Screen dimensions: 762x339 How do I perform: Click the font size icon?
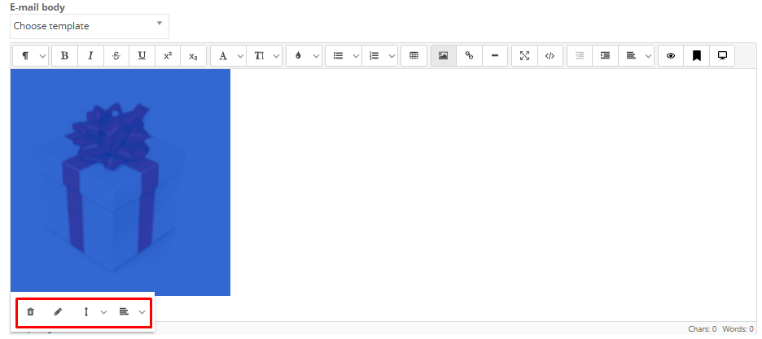(259, 56)
